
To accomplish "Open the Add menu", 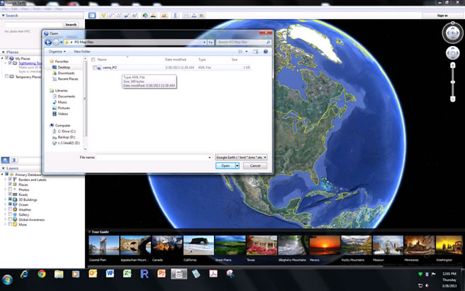I will point(48,9).
